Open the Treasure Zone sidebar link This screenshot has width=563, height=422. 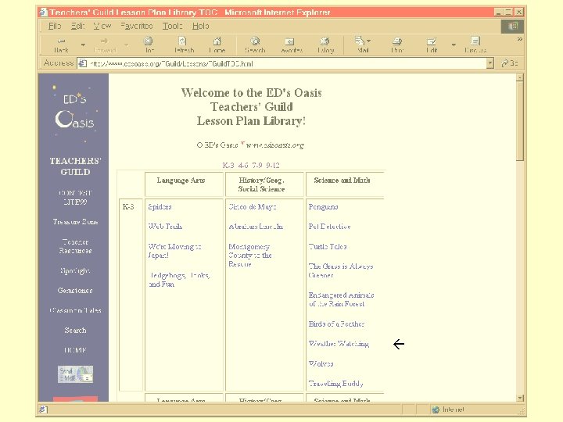(75, 222)
